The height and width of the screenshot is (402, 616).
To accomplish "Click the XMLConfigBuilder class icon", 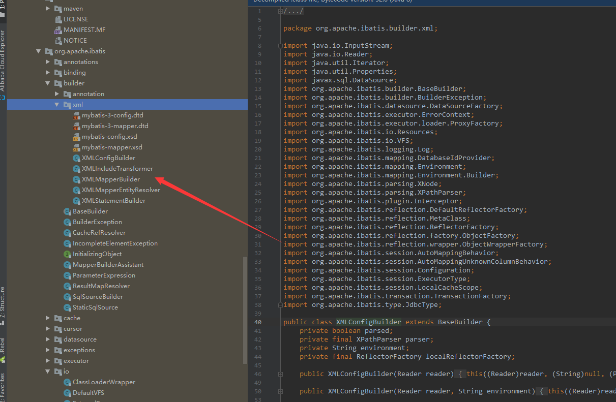I will pos(76,158).
